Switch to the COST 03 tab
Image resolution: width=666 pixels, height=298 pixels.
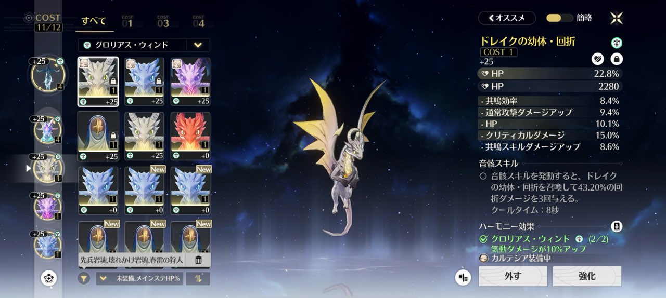(x=163, y=21)
